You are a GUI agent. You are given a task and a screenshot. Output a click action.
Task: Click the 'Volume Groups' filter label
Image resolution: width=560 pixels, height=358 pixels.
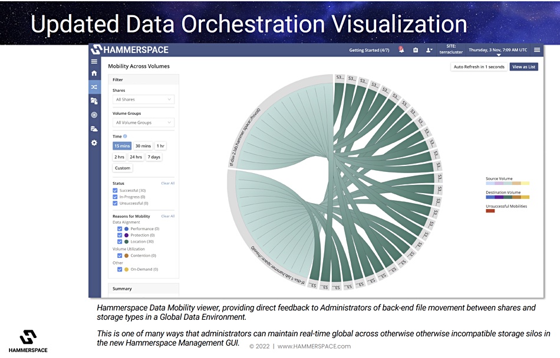[x=127, y=114]
